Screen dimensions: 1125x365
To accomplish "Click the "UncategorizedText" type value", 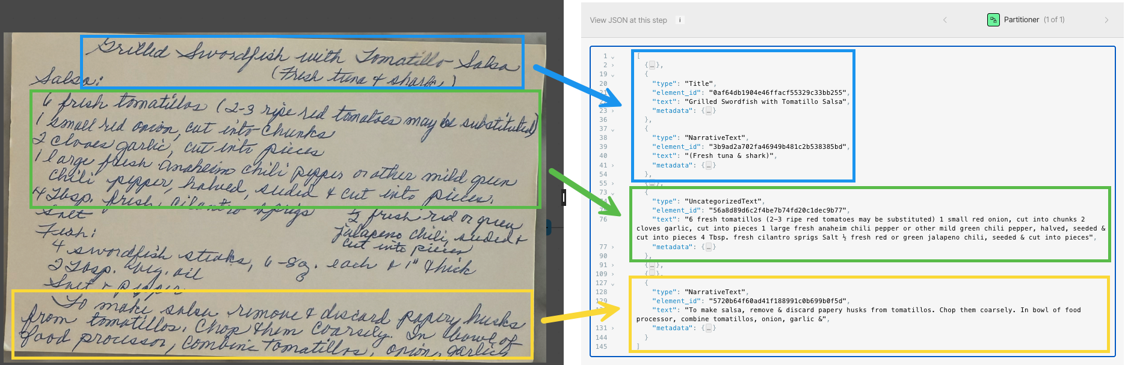I will 723,202.
